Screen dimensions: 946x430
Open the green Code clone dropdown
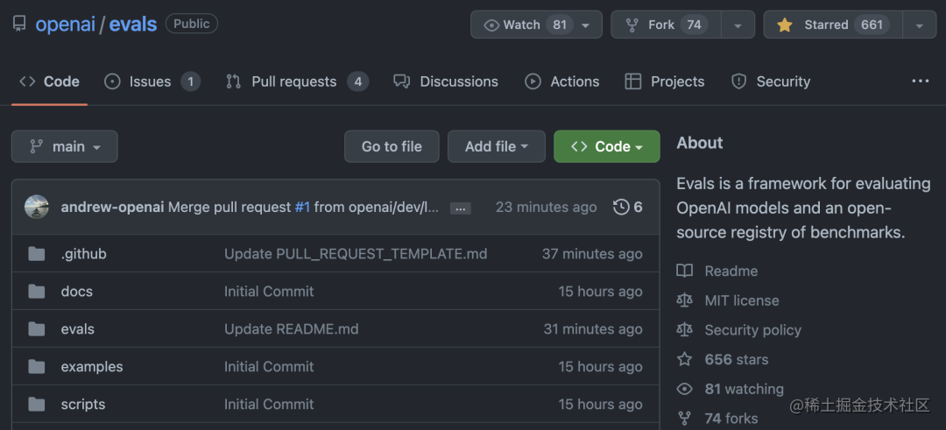[607, 146]
